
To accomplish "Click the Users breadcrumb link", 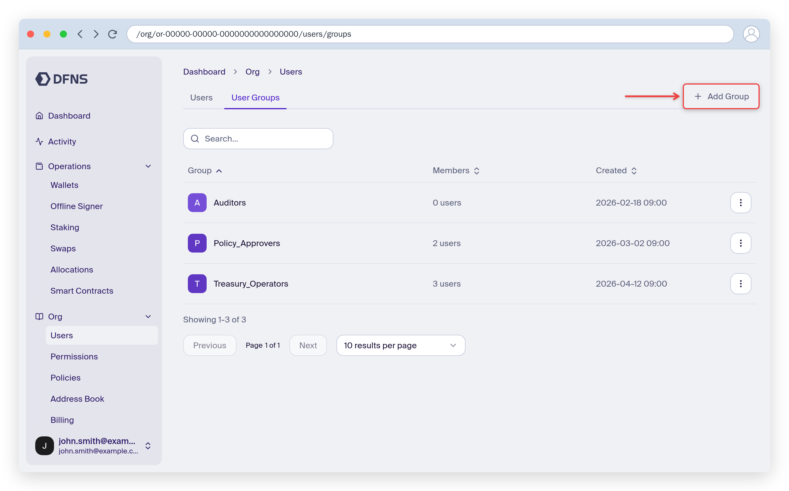I will [x=291, y=72].
